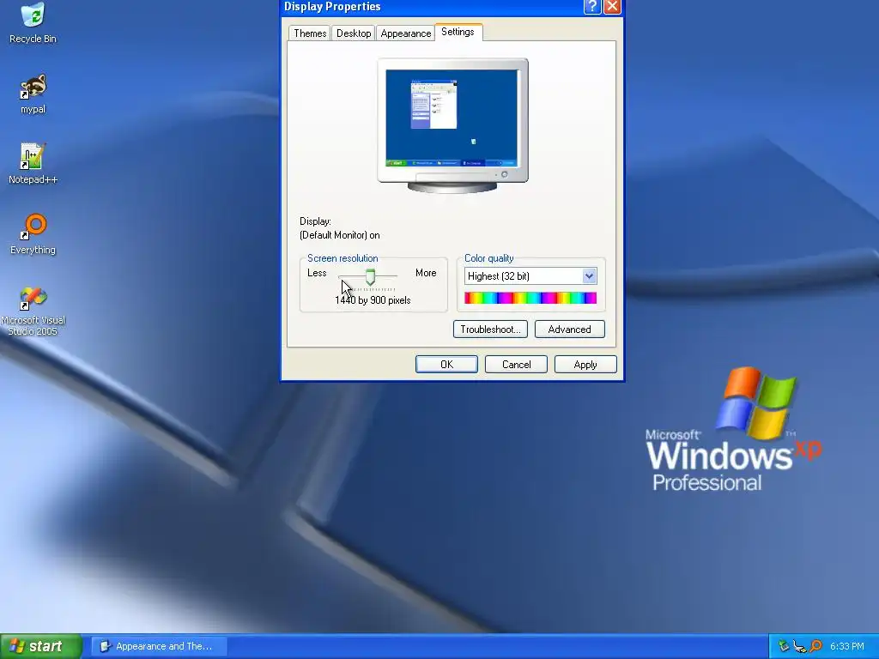Click the screen resolution slider thumb

coord(370,277)
